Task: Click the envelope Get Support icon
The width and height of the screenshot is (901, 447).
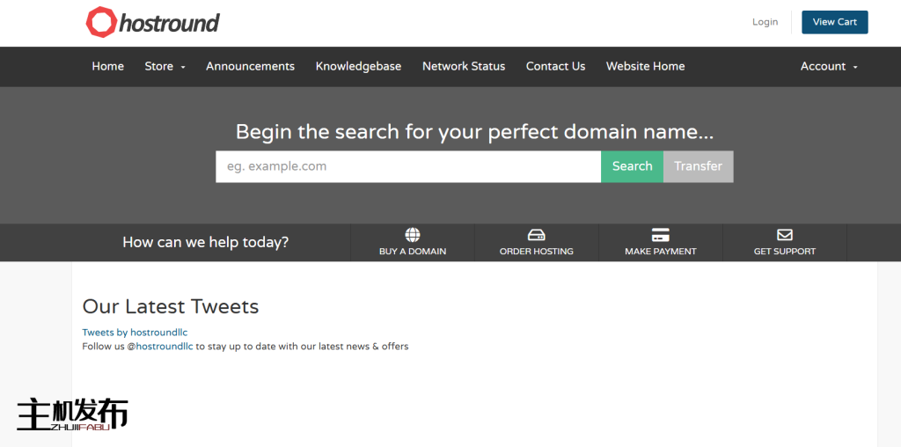Action: pos(784,235)
